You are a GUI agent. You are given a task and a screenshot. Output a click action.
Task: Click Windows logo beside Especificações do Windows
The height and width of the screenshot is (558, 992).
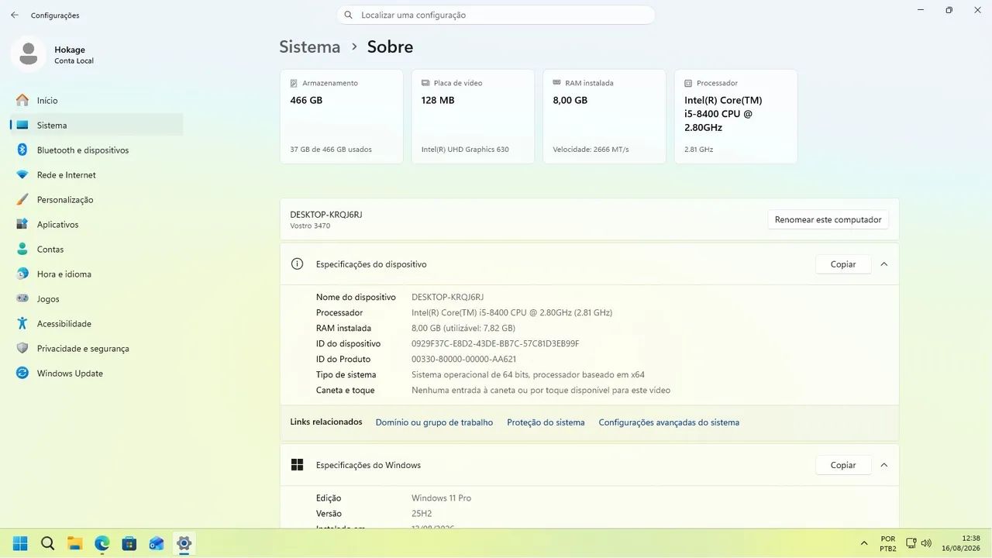point(297,465)
